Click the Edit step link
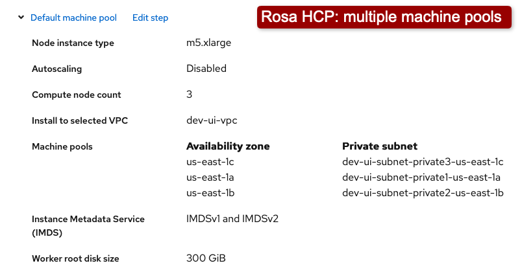The image size is (522, 272). coord(150,18)
